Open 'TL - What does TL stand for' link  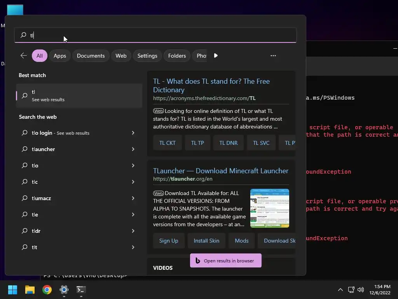[x=211, y=85]
